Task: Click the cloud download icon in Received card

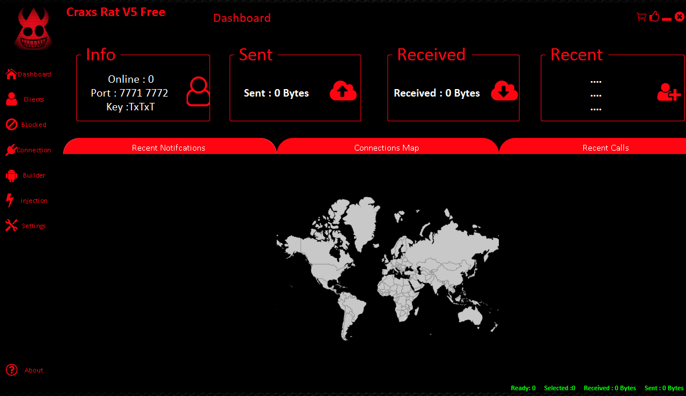Action: tap(505, 91)
